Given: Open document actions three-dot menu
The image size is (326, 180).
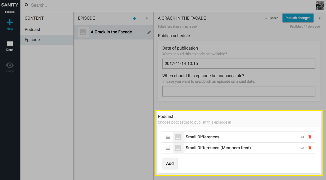Looking at the screenshot, I should pos(320,19).
